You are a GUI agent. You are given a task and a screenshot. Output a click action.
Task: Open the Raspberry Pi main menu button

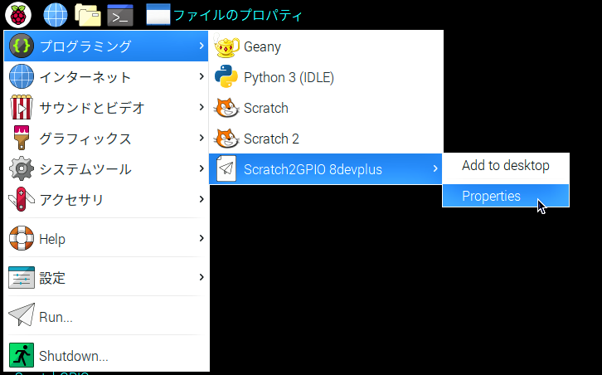pos(18,16)
